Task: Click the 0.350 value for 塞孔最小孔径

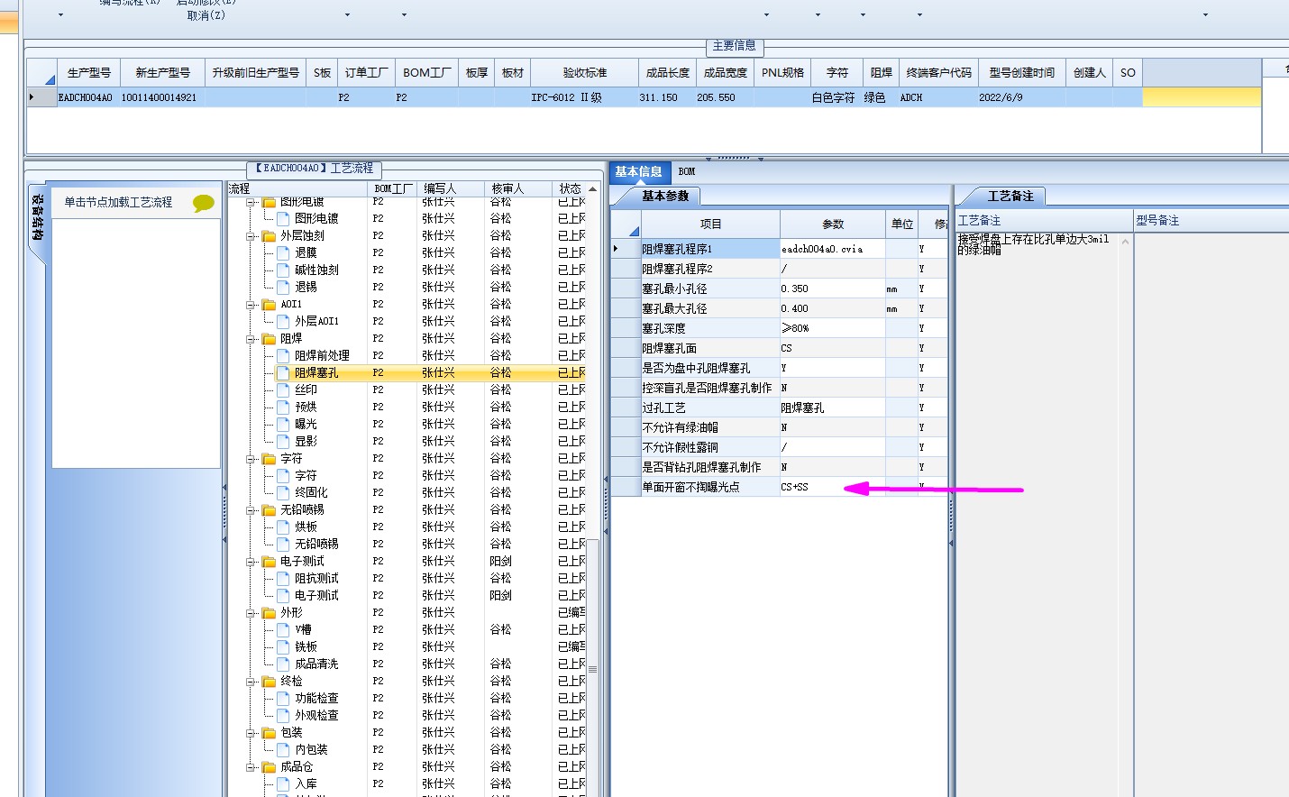Action: (833, 289)
